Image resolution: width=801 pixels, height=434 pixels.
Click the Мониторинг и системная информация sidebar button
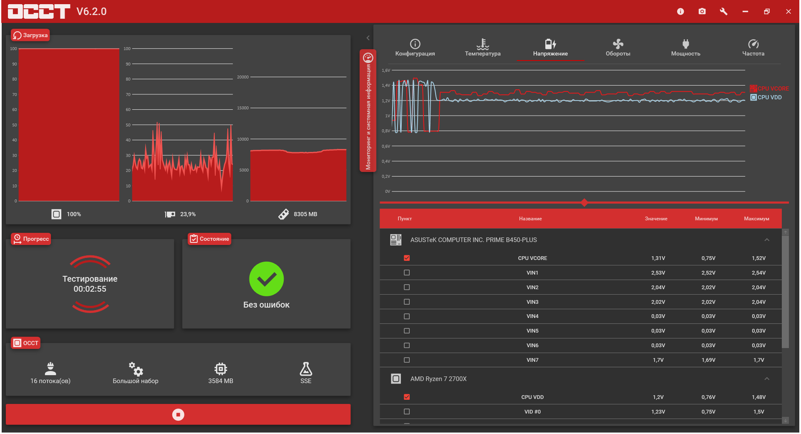pyautogui.click(x=368, y=111)
